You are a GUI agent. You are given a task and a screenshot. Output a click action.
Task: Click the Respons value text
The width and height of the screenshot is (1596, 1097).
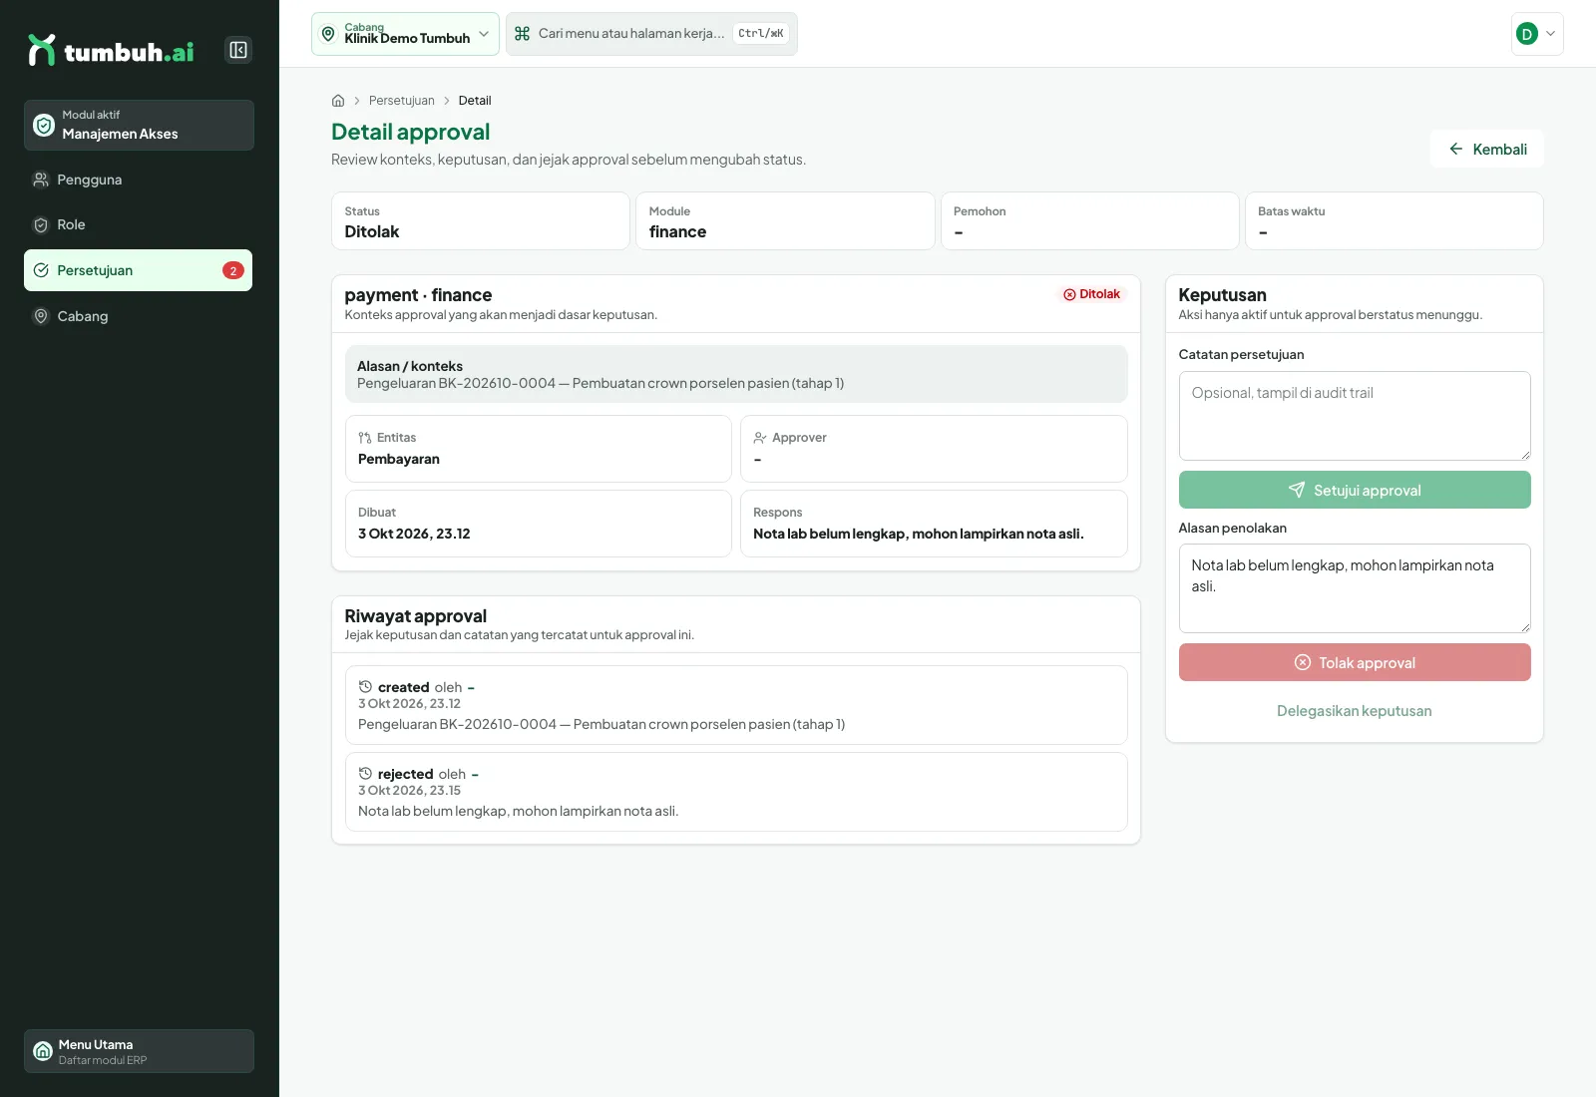click(919, 534)
